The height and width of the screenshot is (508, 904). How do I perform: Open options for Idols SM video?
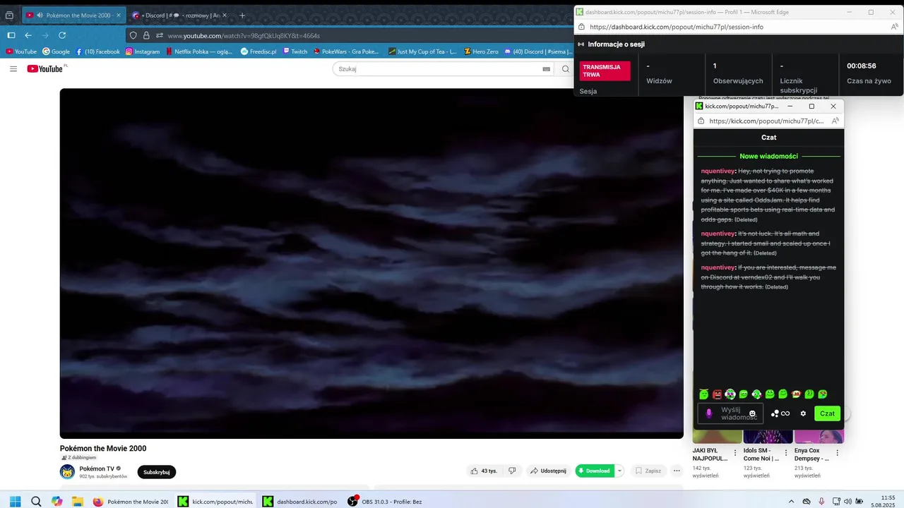[x=786, y=453]
